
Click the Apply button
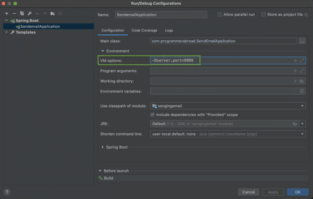click(273, 192)
